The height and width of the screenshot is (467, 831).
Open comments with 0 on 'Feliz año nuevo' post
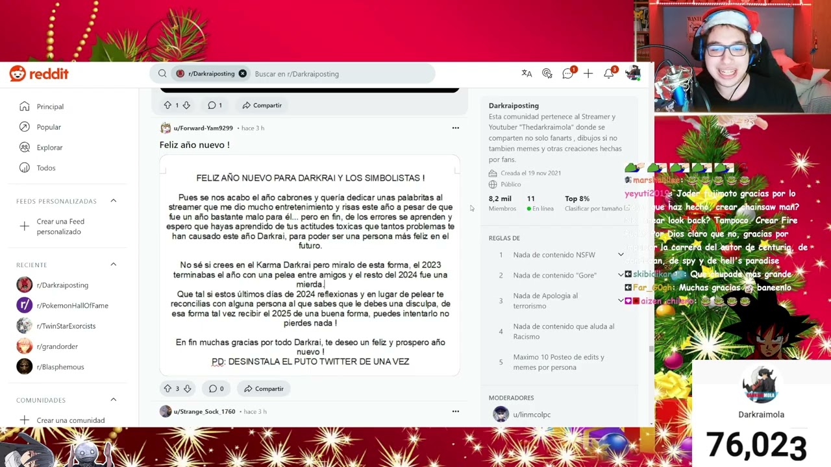216,389
